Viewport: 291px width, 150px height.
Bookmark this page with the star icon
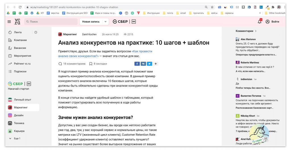pyautogui.click(x=212, y=7)
